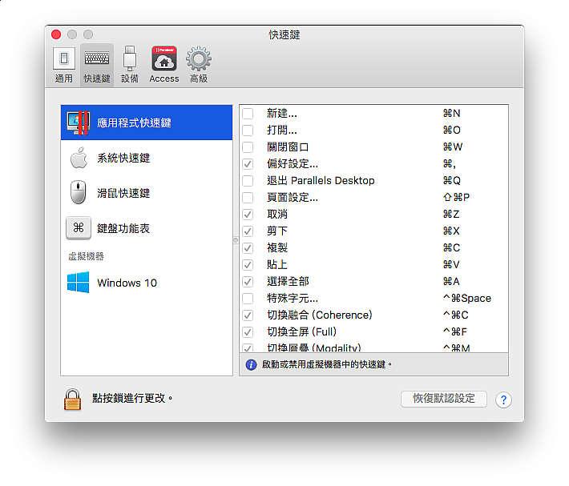Click the Apple logo icon beside 系統快速鍵
The width and height of the screenshot is (569, 486).
pyautogui.click(x=79, y=158)
